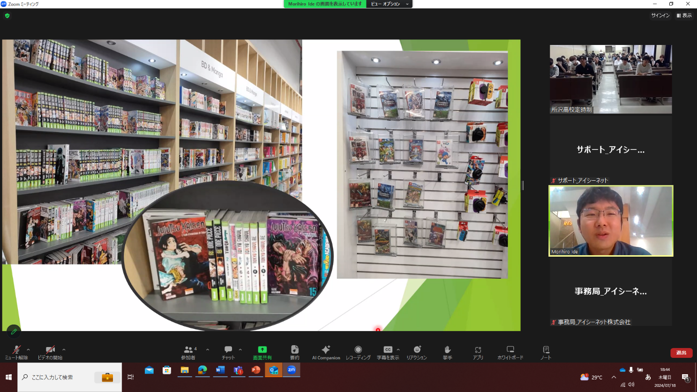
Task: Open the ビュー オプション dropdown
Action: tap(389, 4)
